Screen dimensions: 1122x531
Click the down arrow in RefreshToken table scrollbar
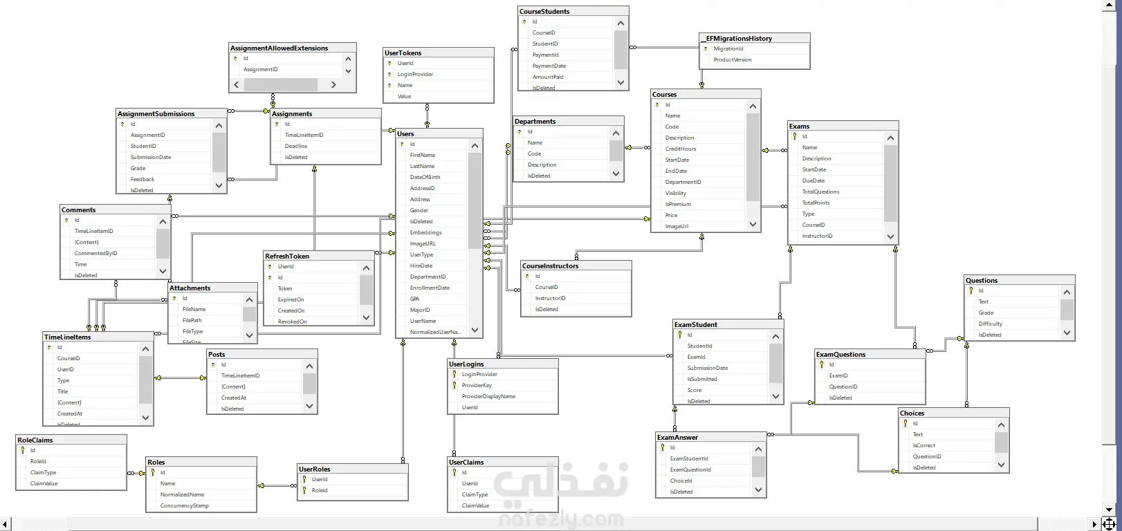367,318
